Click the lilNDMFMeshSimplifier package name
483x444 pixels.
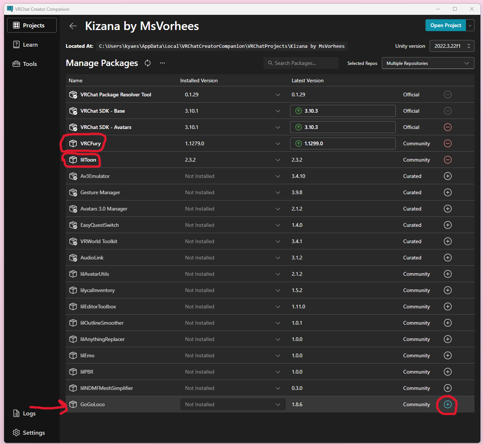(107, 388)
